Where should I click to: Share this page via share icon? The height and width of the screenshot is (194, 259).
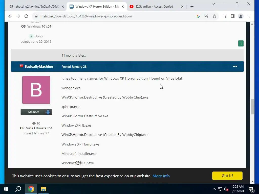pos(206,16)
